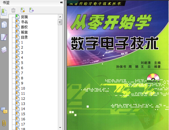Jump to the 前言 bookmark
The width and height of the screenshot is (169, 130).
click(x=25, y=32)
